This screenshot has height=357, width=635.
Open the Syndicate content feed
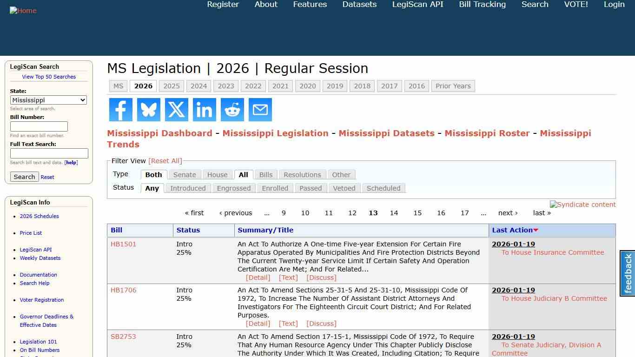click(x=582, y=205)
